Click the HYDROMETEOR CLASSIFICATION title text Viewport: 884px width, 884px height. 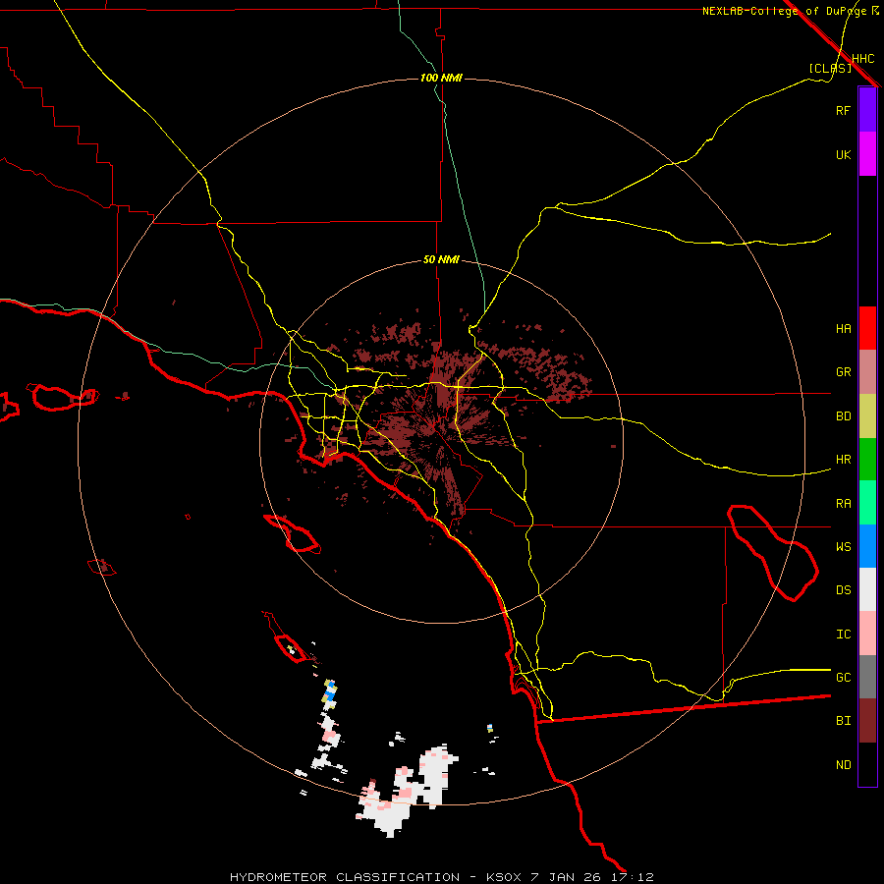tap(345, 877)
